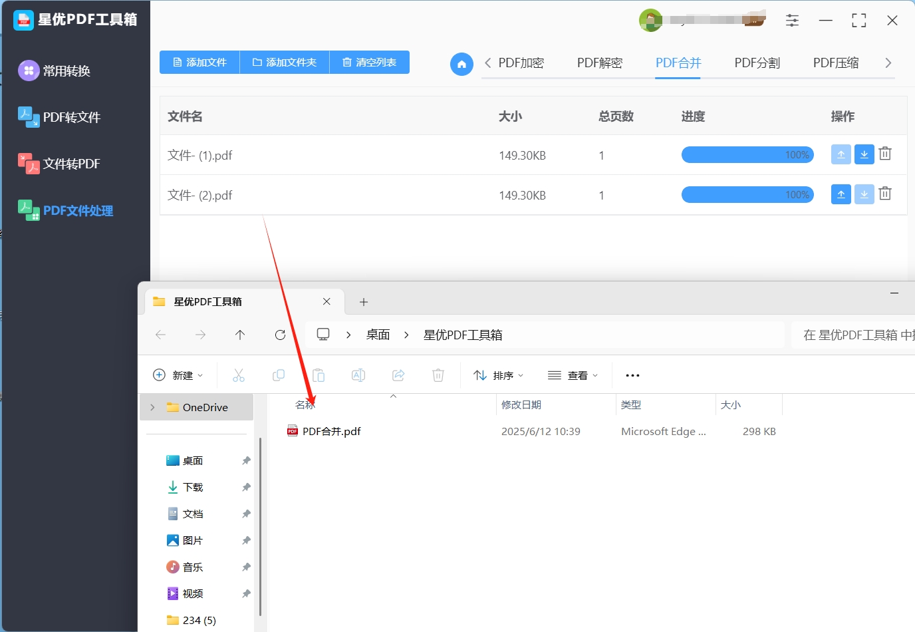Delete 文件- (2).pdf from the list
915x632 pixels.
[x=885, y=194]
